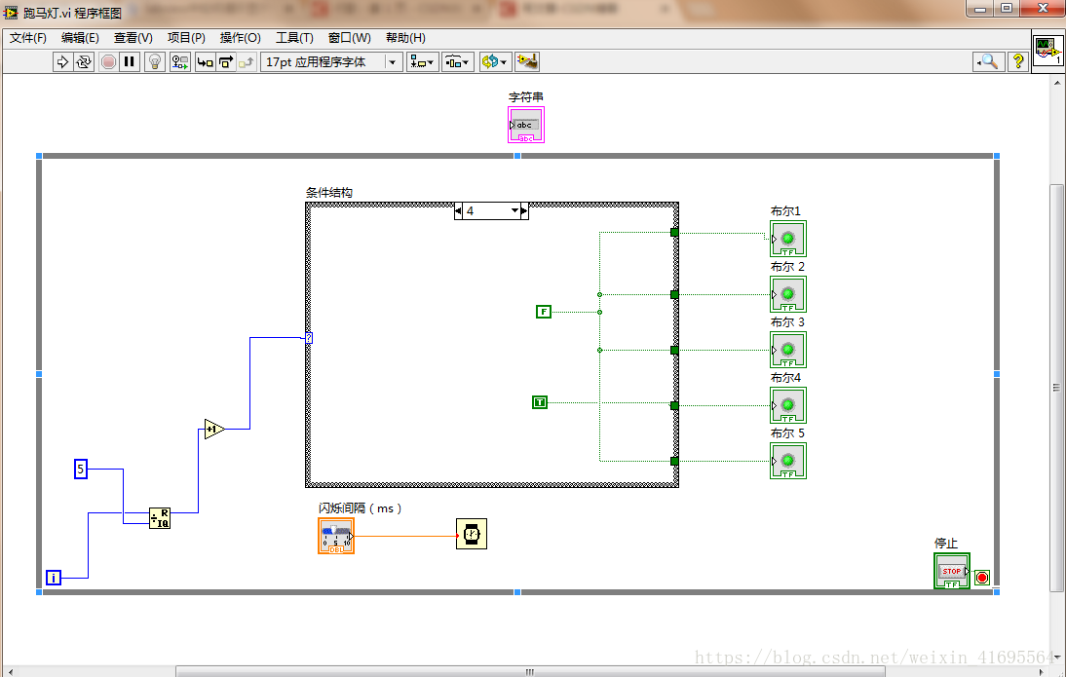Image resolution: width=1066 pixels, height=677 pixels.
Task: Expand case selector value list
Action: coord(514,210)
